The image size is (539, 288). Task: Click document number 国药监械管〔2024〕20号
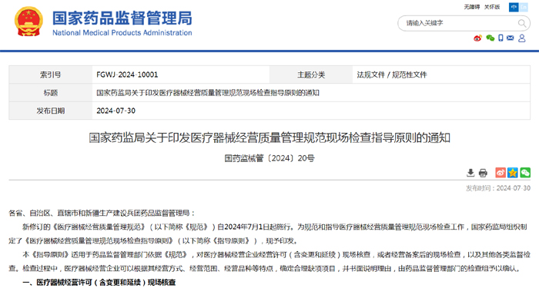pyautogui.click(x=269, y=158)
